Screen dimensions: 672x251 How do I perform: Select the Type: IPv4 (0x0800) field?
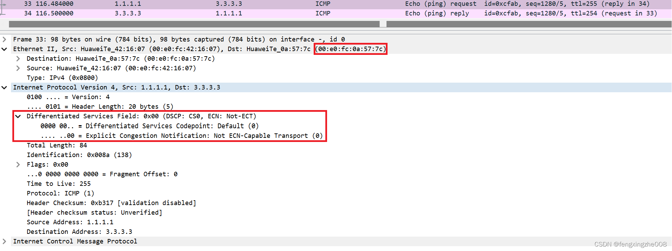[x=62, y=78]
